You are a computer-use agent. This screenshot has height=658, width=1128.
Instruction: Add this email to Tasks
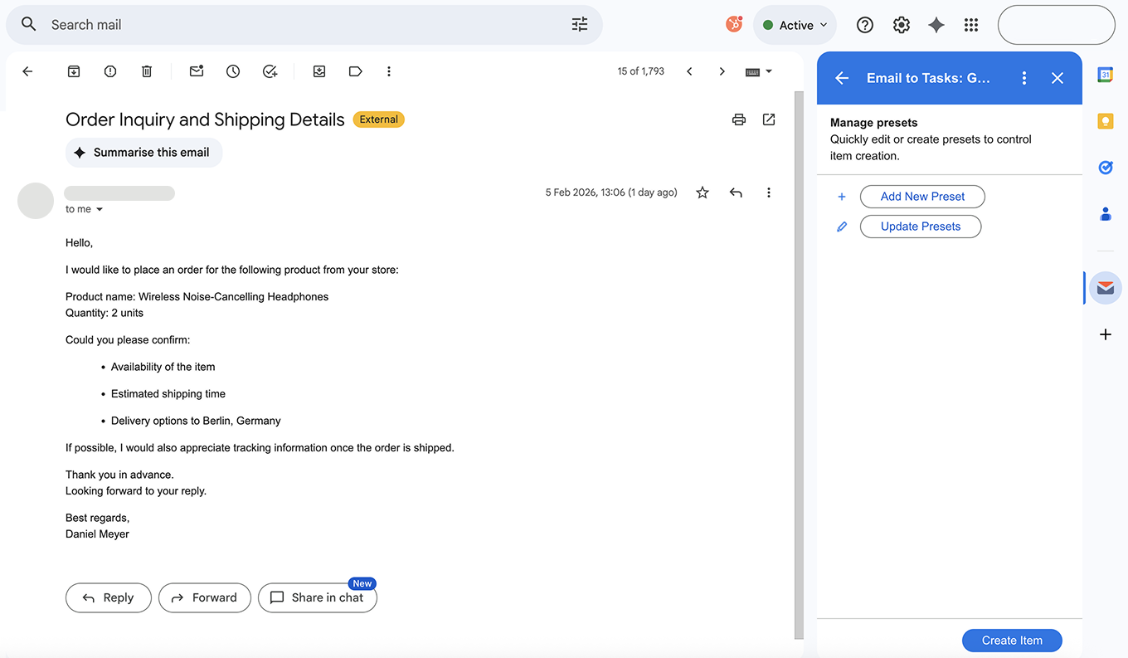click(270, 71)
